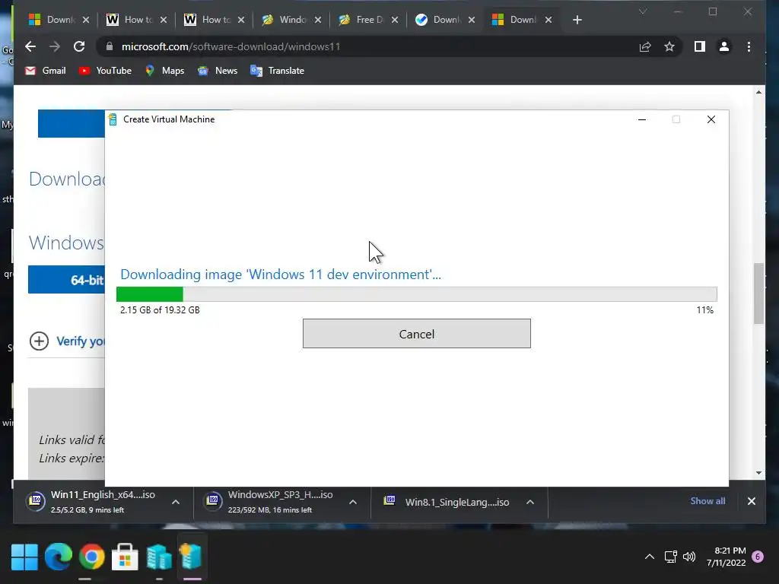This screenshot has height=584, width=779.
Task: Click the page vertical scrollbar thumb
Action: click(758, 294)
